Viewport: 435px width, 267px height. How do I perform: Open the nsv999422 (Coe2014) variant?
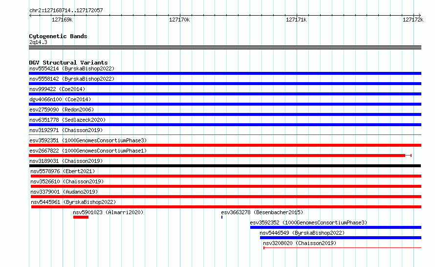coord(57,89)
